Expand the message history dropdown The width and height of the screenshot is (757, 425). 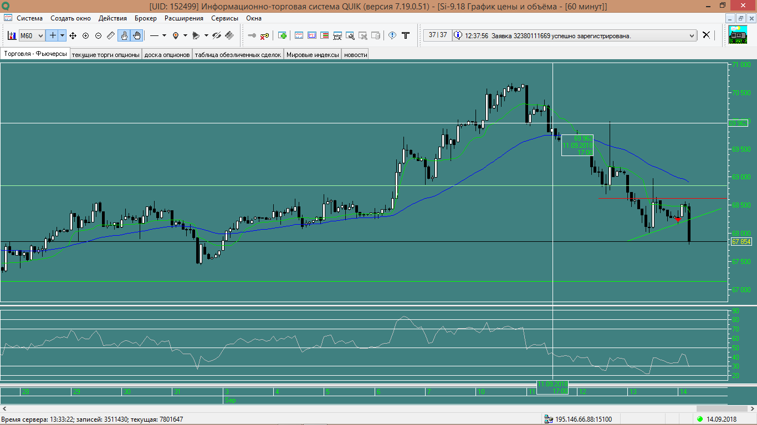(691, 35)
